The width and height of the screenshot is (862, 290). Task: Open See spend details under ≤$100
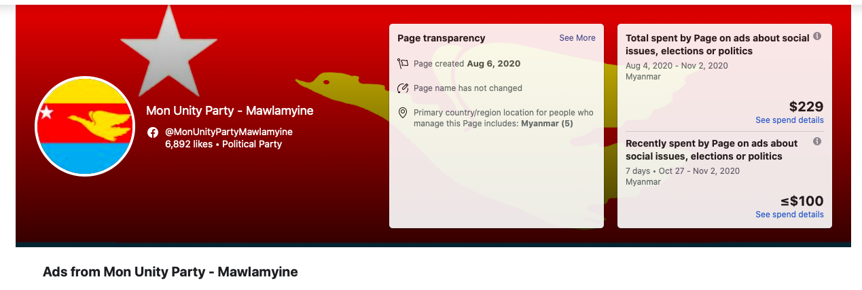click(789, 215)
